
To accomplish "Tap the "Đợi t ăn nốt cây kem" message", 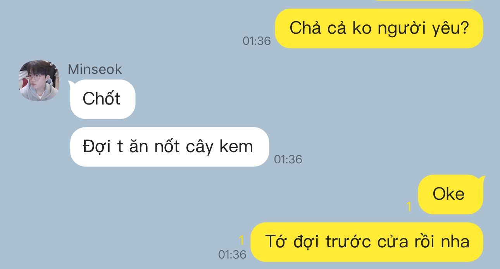I will point(169,147).
